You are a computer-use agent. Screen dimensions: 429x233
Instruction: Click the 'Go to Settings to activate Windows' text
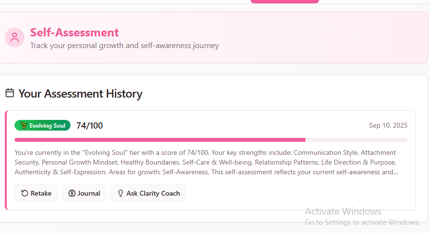click(362, 222)
